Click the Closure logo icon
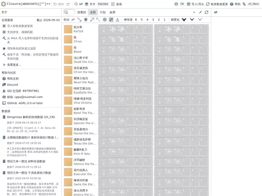Screen dimensions: 262x196 (x=3, y=4)
